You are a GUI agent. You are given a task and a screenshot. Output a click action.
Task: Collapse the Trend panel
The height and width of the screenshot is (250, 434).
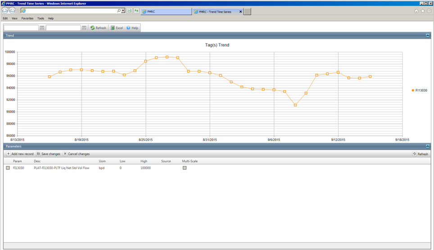pyautogui.click(x=428, y=35)
